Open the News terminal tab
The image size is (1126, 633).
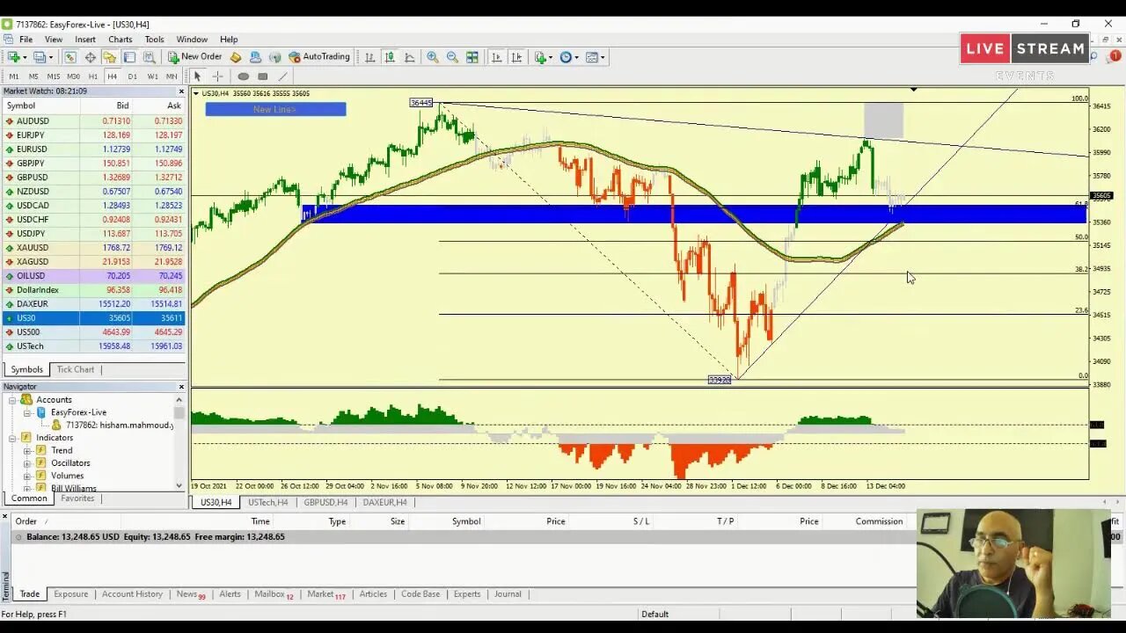pyautogui.click(x=190, y=594)
